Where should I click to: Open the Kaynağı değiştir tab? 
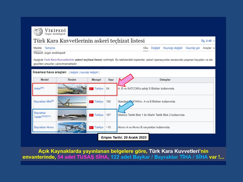point(173,48)
